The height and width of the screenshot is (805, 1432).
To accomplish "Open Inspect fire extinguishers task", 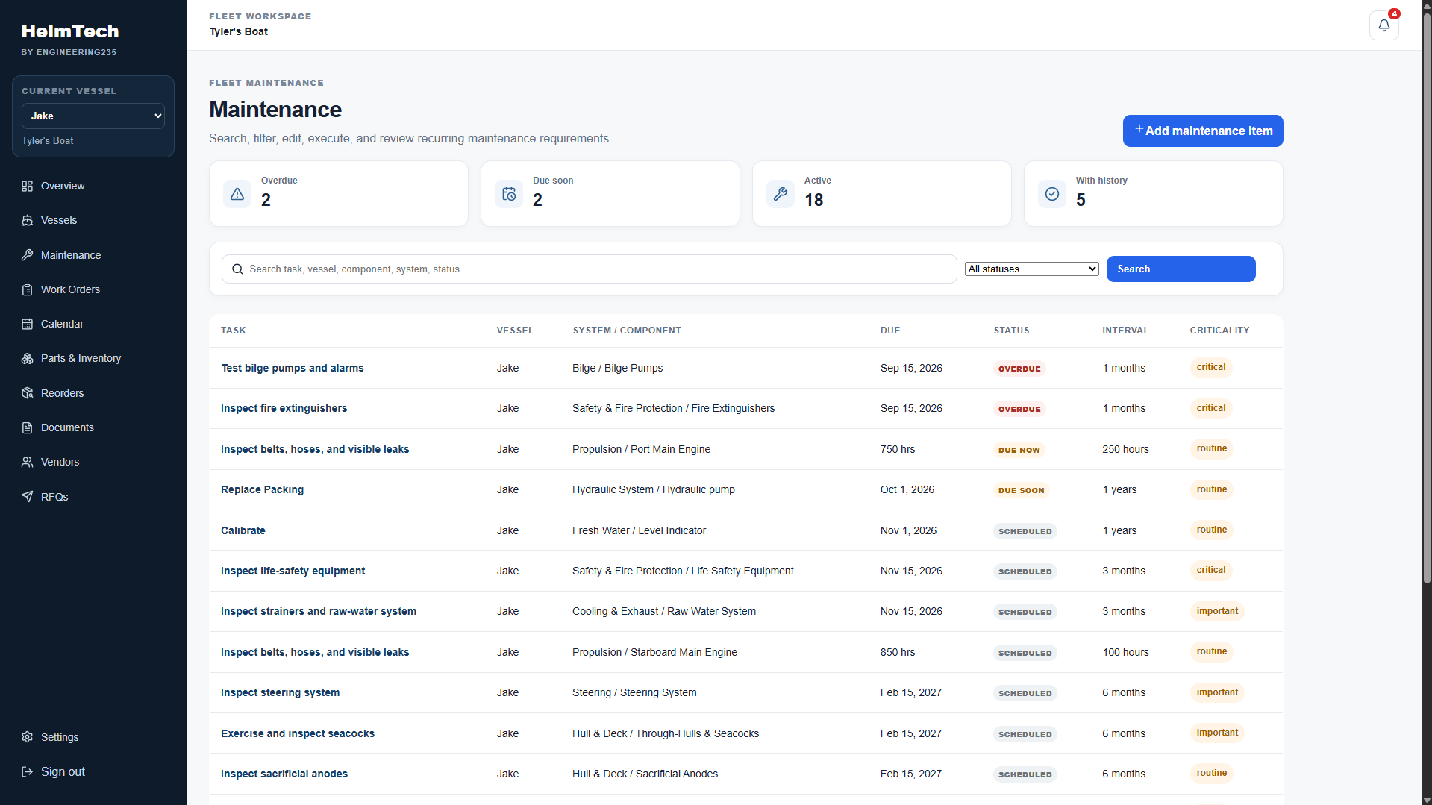I will (284, 408).
